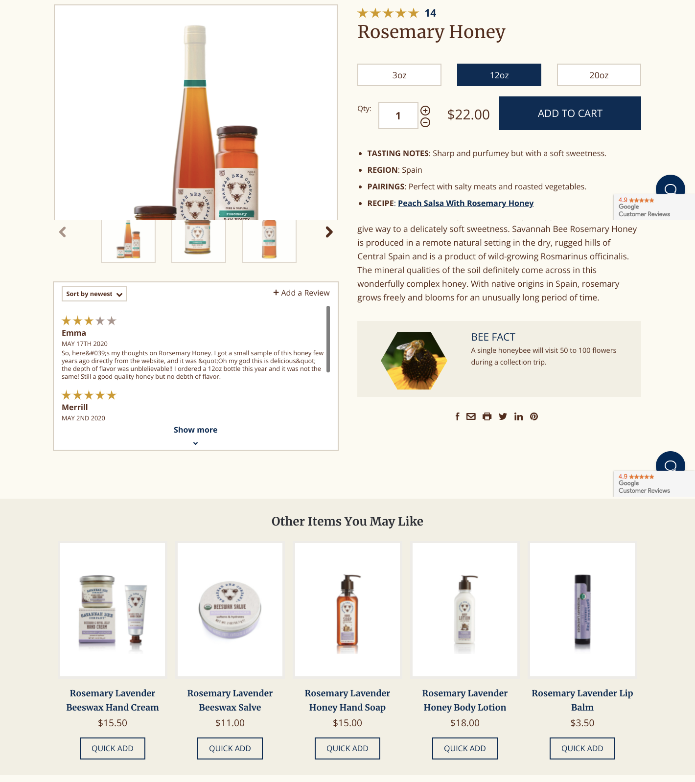Share product on Facebook icon
The width and height of the screenshot is (695, 782).
[457, 416]
